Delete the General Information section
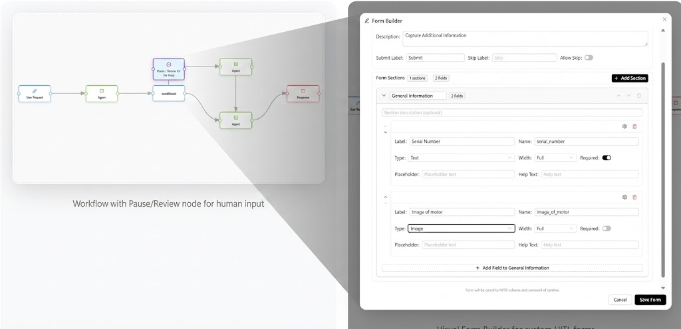 click(639, 96)
